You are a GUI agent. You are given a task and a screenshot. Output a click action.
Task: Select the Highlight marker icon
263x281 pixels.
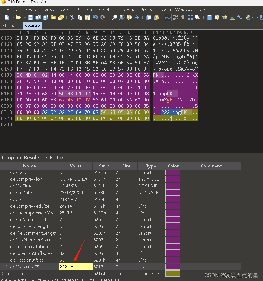click(198, 17)
